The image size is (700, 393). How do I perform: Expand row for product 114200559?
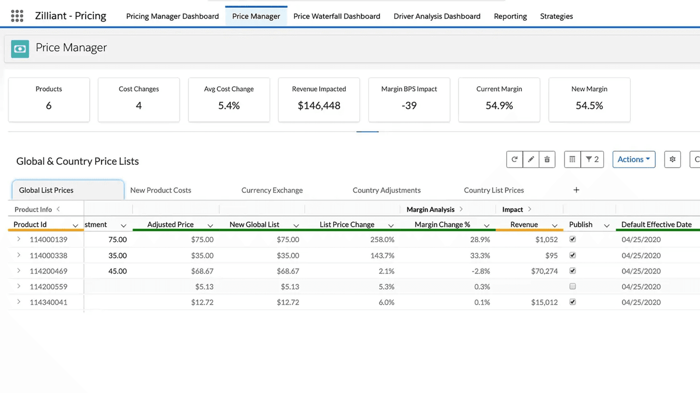(19, 286)
